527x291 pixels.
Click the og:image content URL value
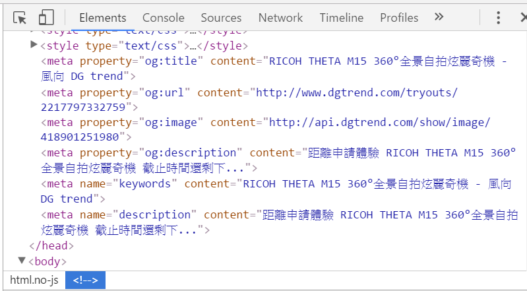pyautogui.click(x=266, y=129)
